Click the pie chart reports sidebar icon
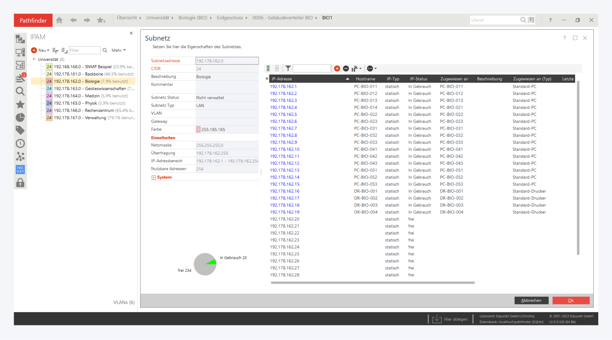Viewport: 612px width, 340px height. 20,117
